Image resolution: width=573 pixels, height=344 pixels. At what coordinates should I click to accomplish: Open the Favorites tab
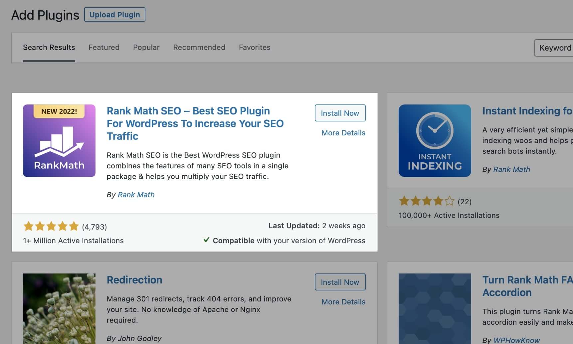(255, 47)
